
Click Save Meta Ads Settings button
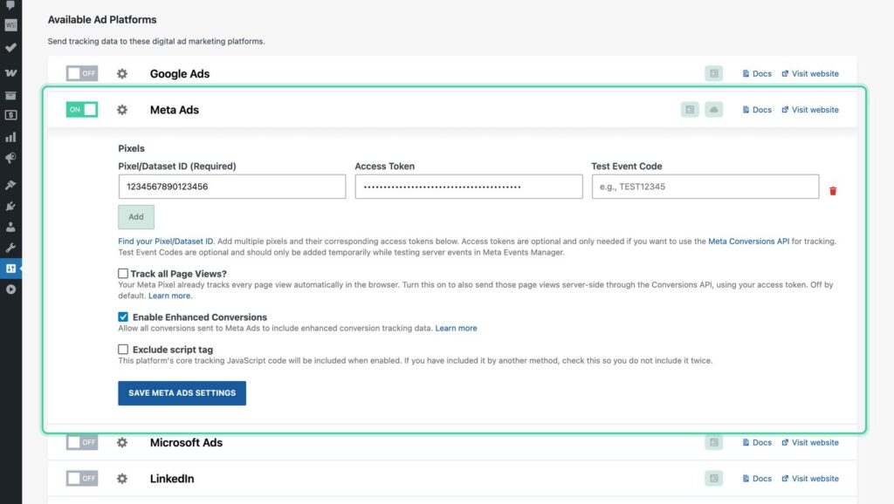[x=182, y=393]
